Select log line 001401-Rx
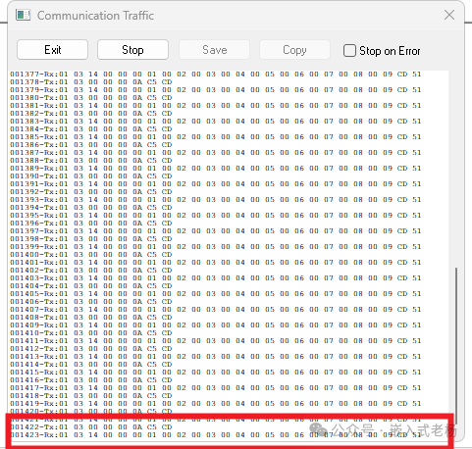Screen dimensions: 472x449 (216, 263)
